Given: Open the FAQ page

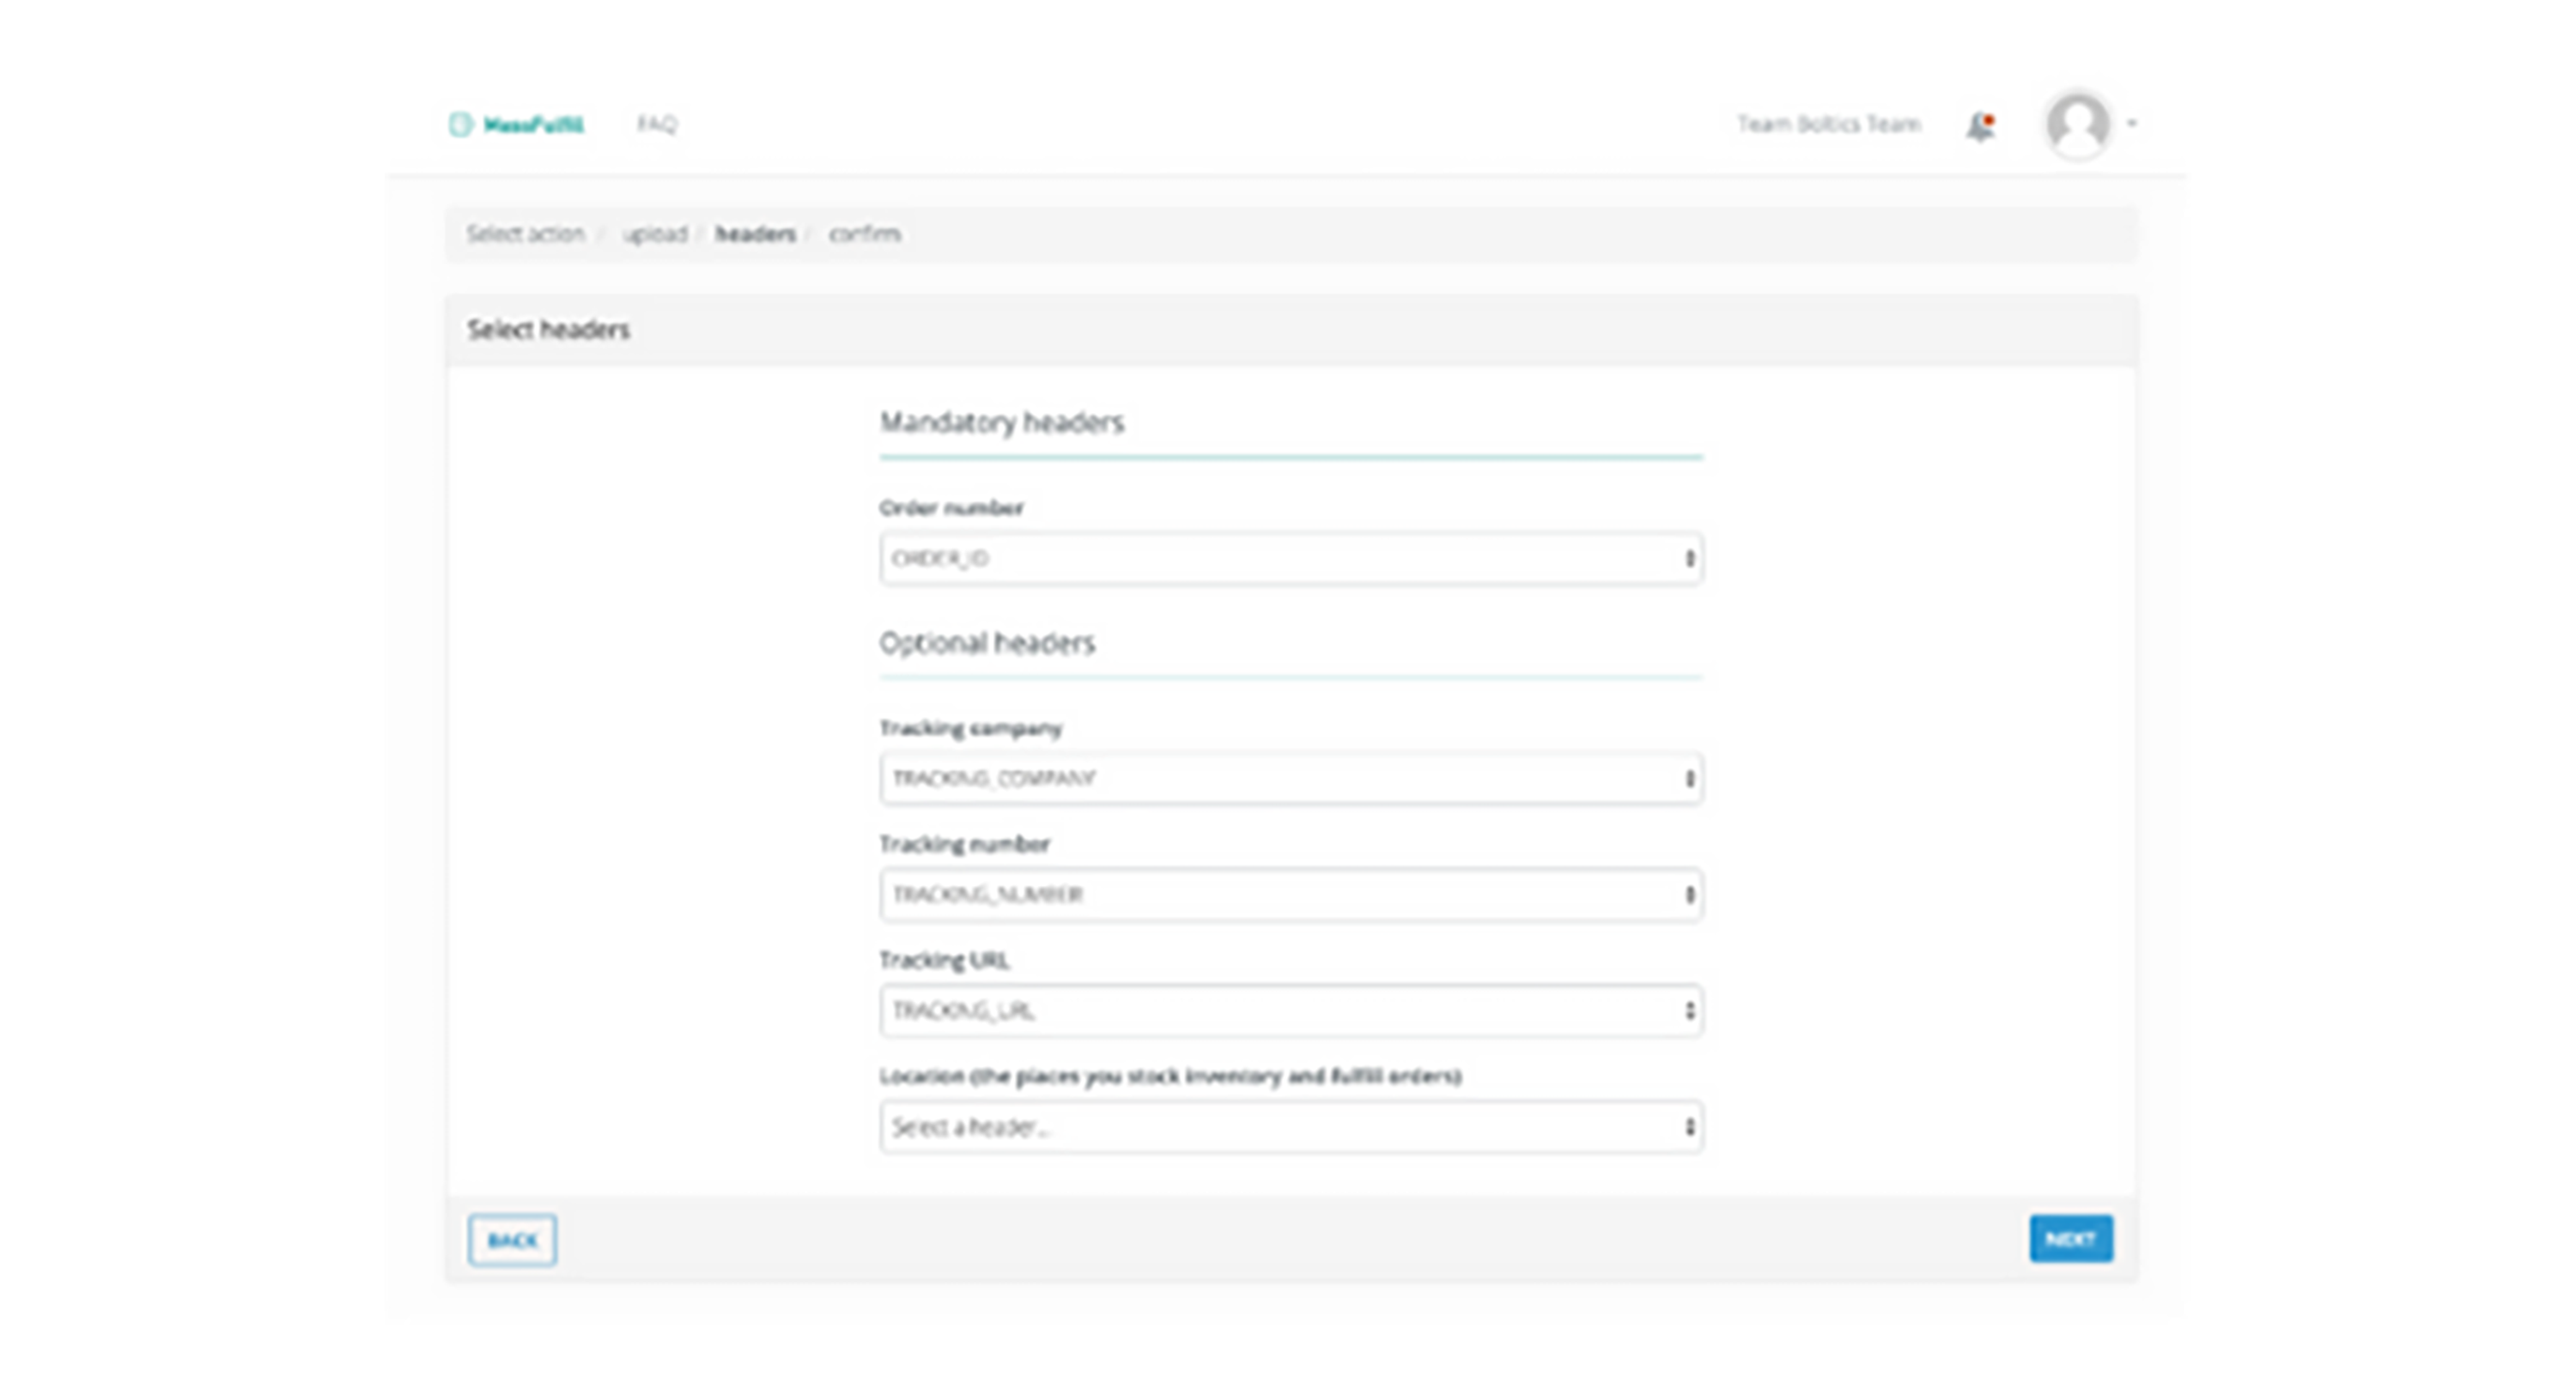Looking at the screenshot, I should point(657,124).
